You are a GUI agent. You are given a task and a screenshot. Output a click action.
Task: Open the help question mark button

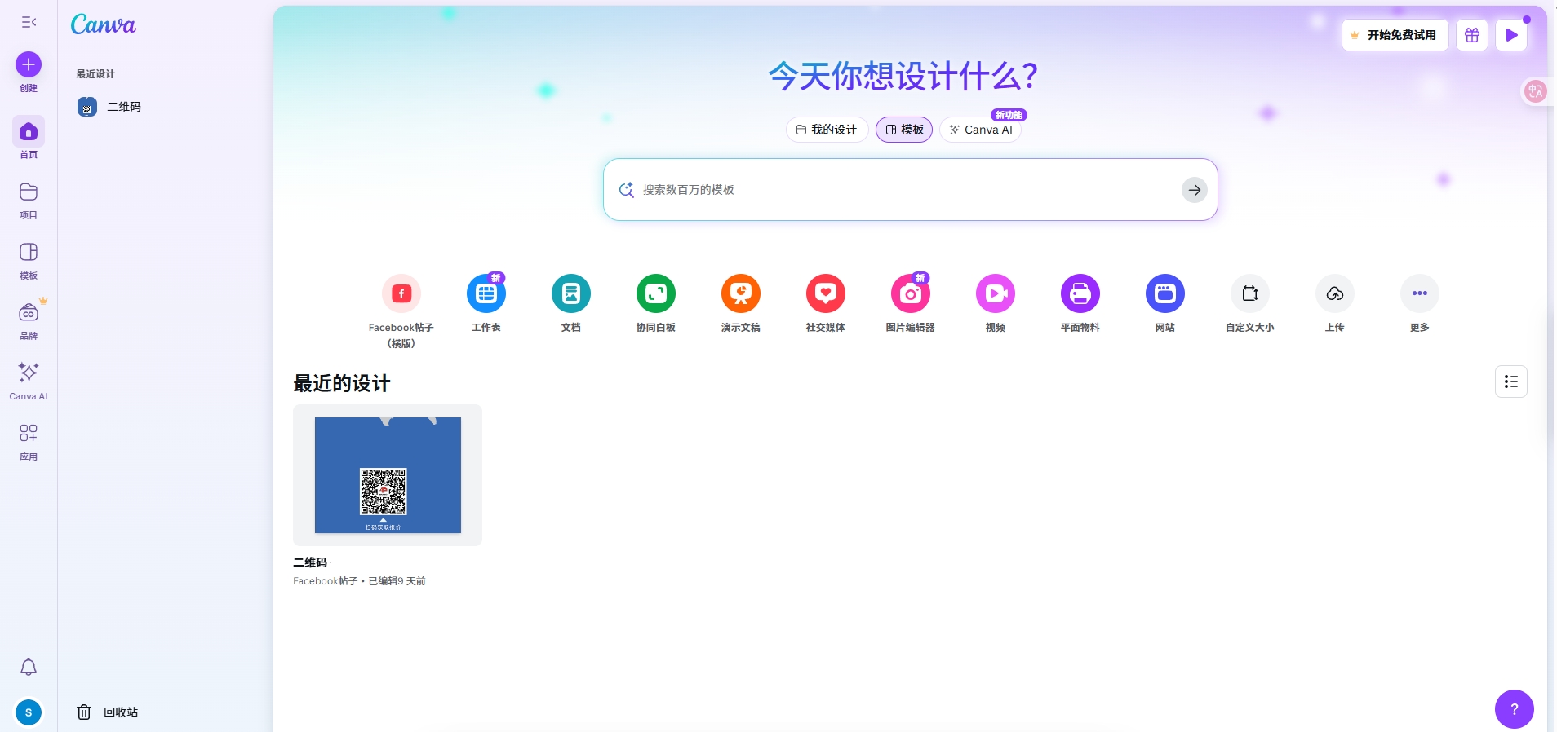point(1515,709)
